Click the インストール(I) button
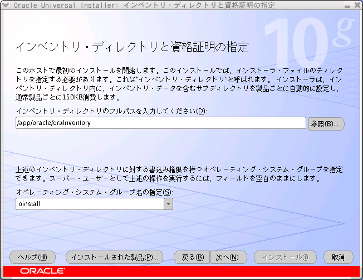 coord(285,257)
